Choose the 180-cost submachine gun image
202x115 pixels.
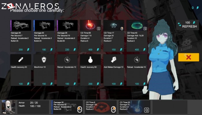44,25
